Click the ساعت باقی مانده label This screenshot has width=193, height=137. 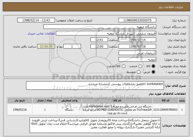tap(25, 47)
